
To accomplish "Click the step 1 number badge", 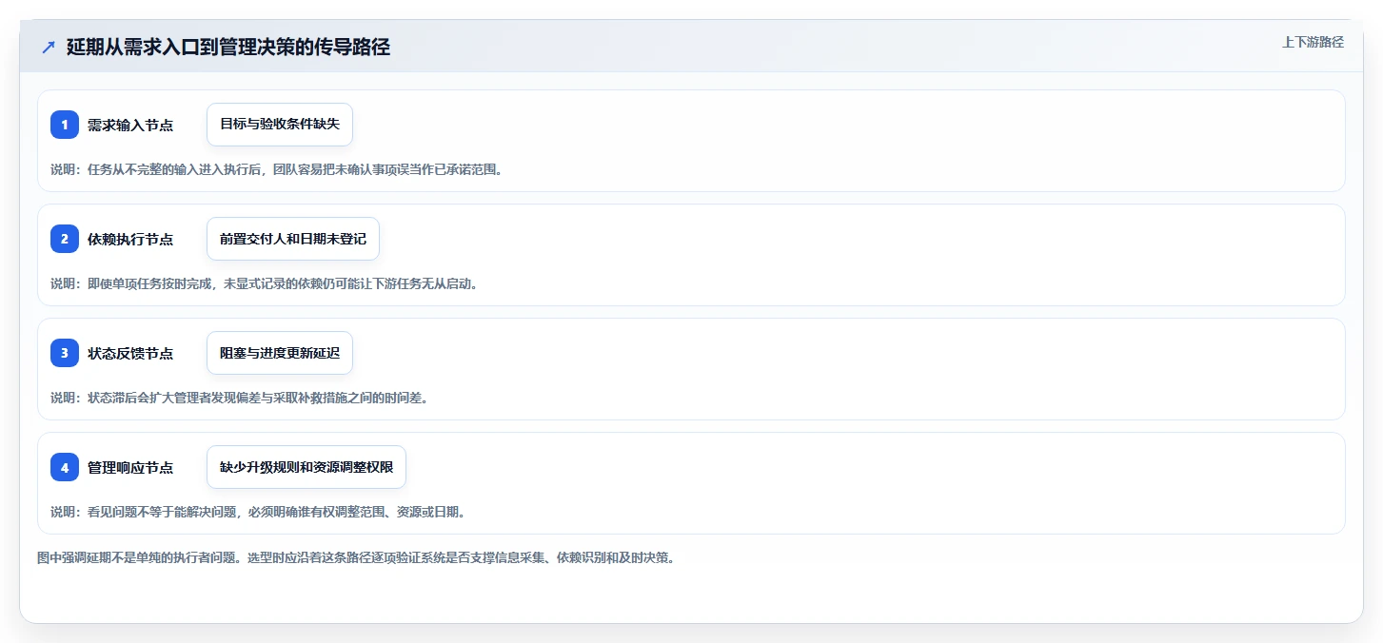I will [65, 125].
